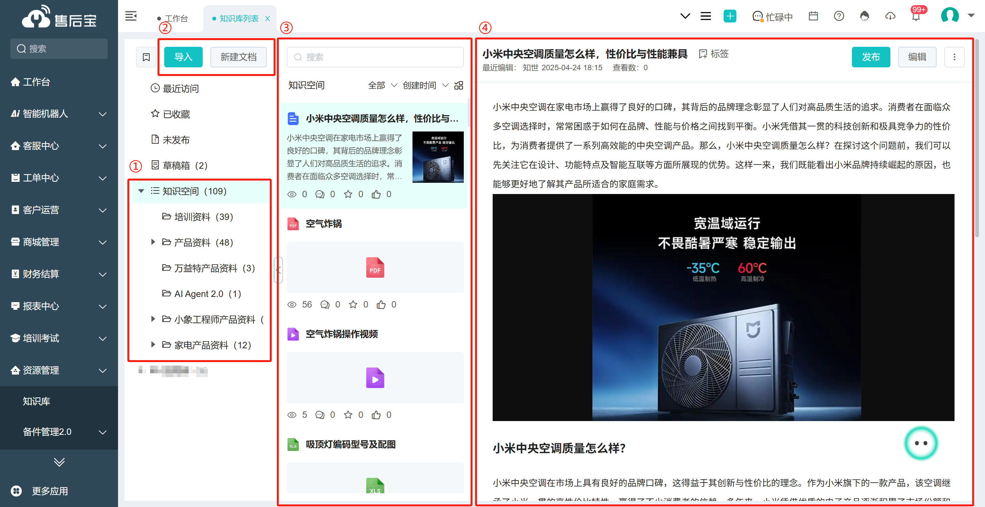Open 未发布 list
Screen dimensions: 985x507
(x=171, y=139)
